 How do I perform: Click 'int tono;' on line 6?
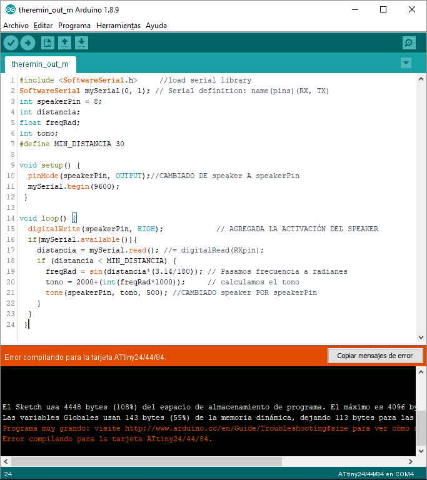pos(39,134)
